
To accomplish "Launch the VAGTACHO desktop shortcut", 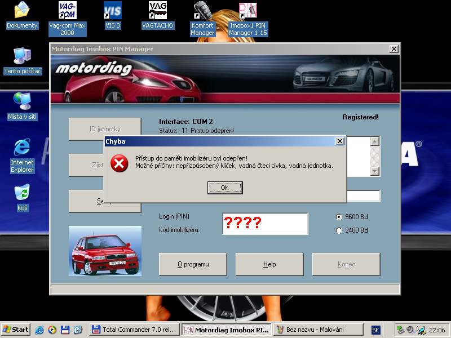I will [158, 16].
